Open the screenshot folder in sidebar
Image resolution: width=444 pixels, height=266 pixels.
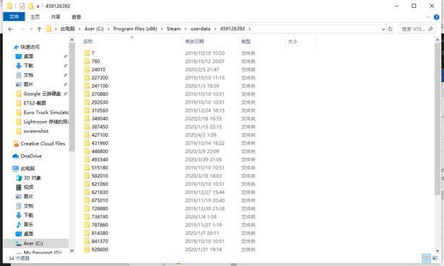tap(35, 131)
